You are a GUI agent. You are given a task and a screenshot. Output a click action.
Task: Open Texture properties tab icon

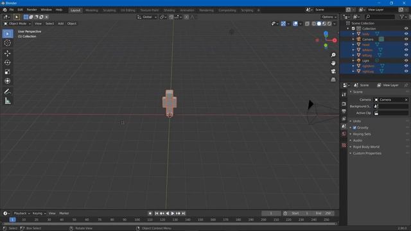[344, 145]
